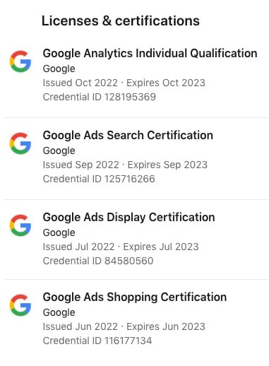Click Issued Jun 2022 date line

click(124, 326)
